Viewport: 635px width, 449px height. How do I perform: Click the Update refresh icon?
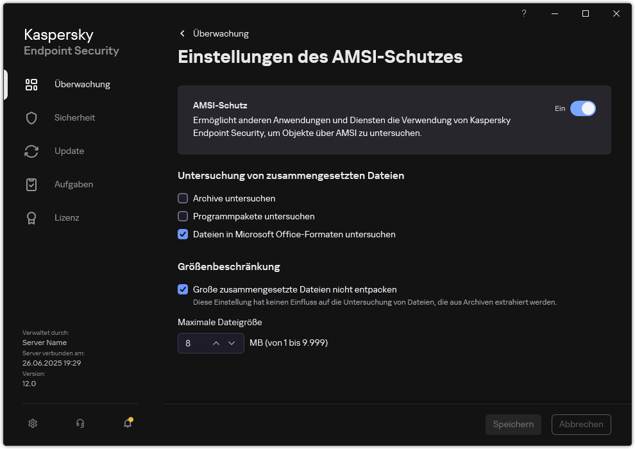click(31, 151)
